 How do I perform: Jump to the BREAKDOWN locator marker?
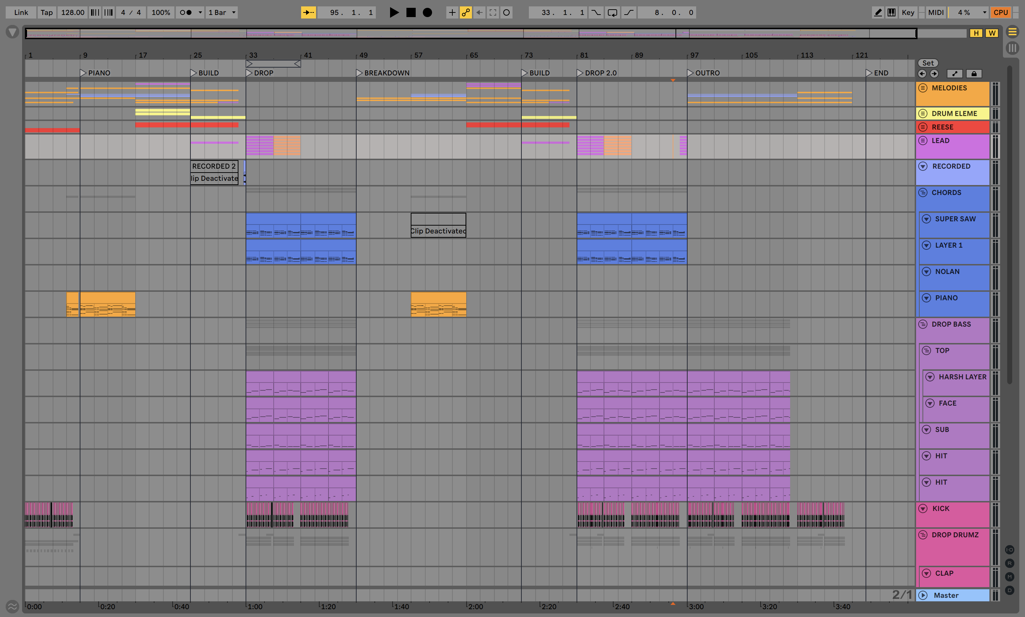click(359, 73)
